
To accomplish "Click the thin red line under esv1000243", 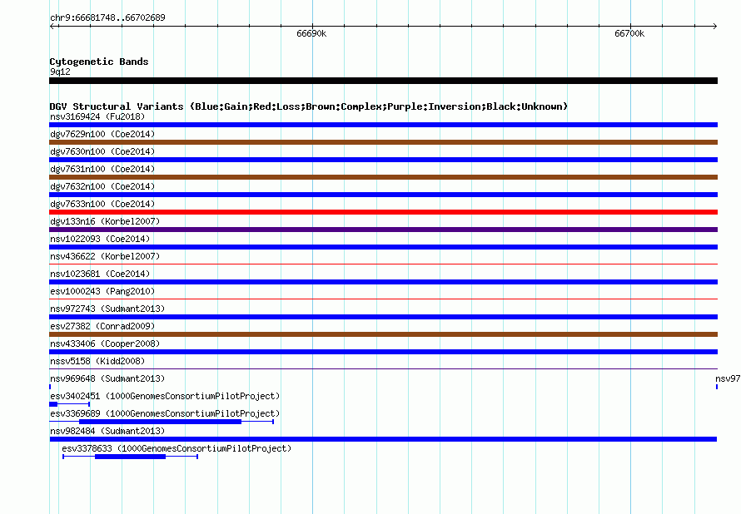I will click(x=383, y=299).
